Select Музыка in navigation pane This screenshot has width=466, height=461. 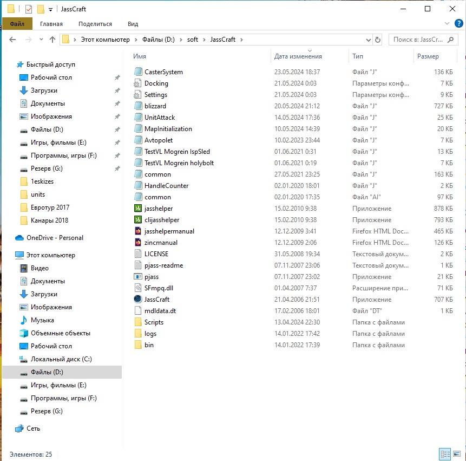tap(42, 320)
